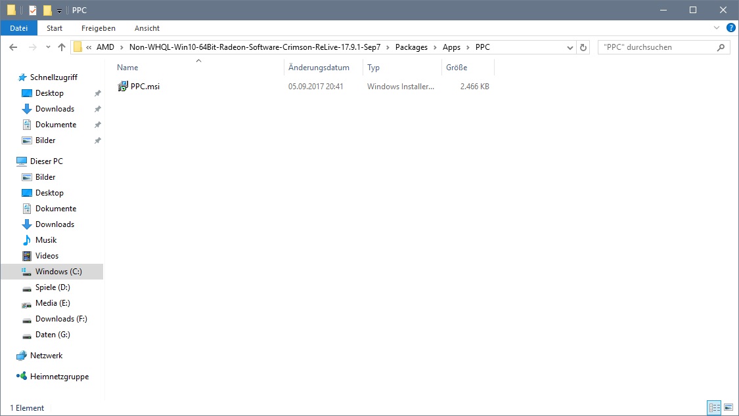Click the Videos filmstrip icon
The width and height of the screenshot is (739, 416).
[x=27, y=256]
